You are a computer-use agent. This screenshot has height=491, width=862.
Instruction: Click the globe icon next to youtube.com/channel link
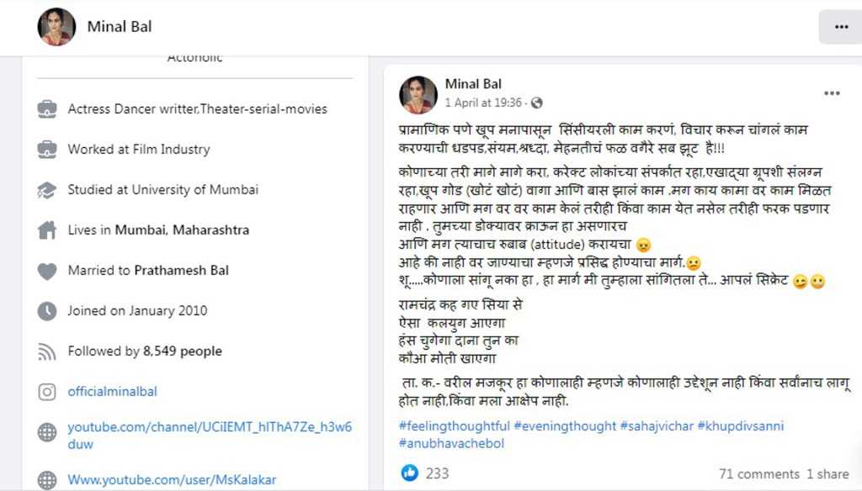pyautogui.click(x=47, y=432)
